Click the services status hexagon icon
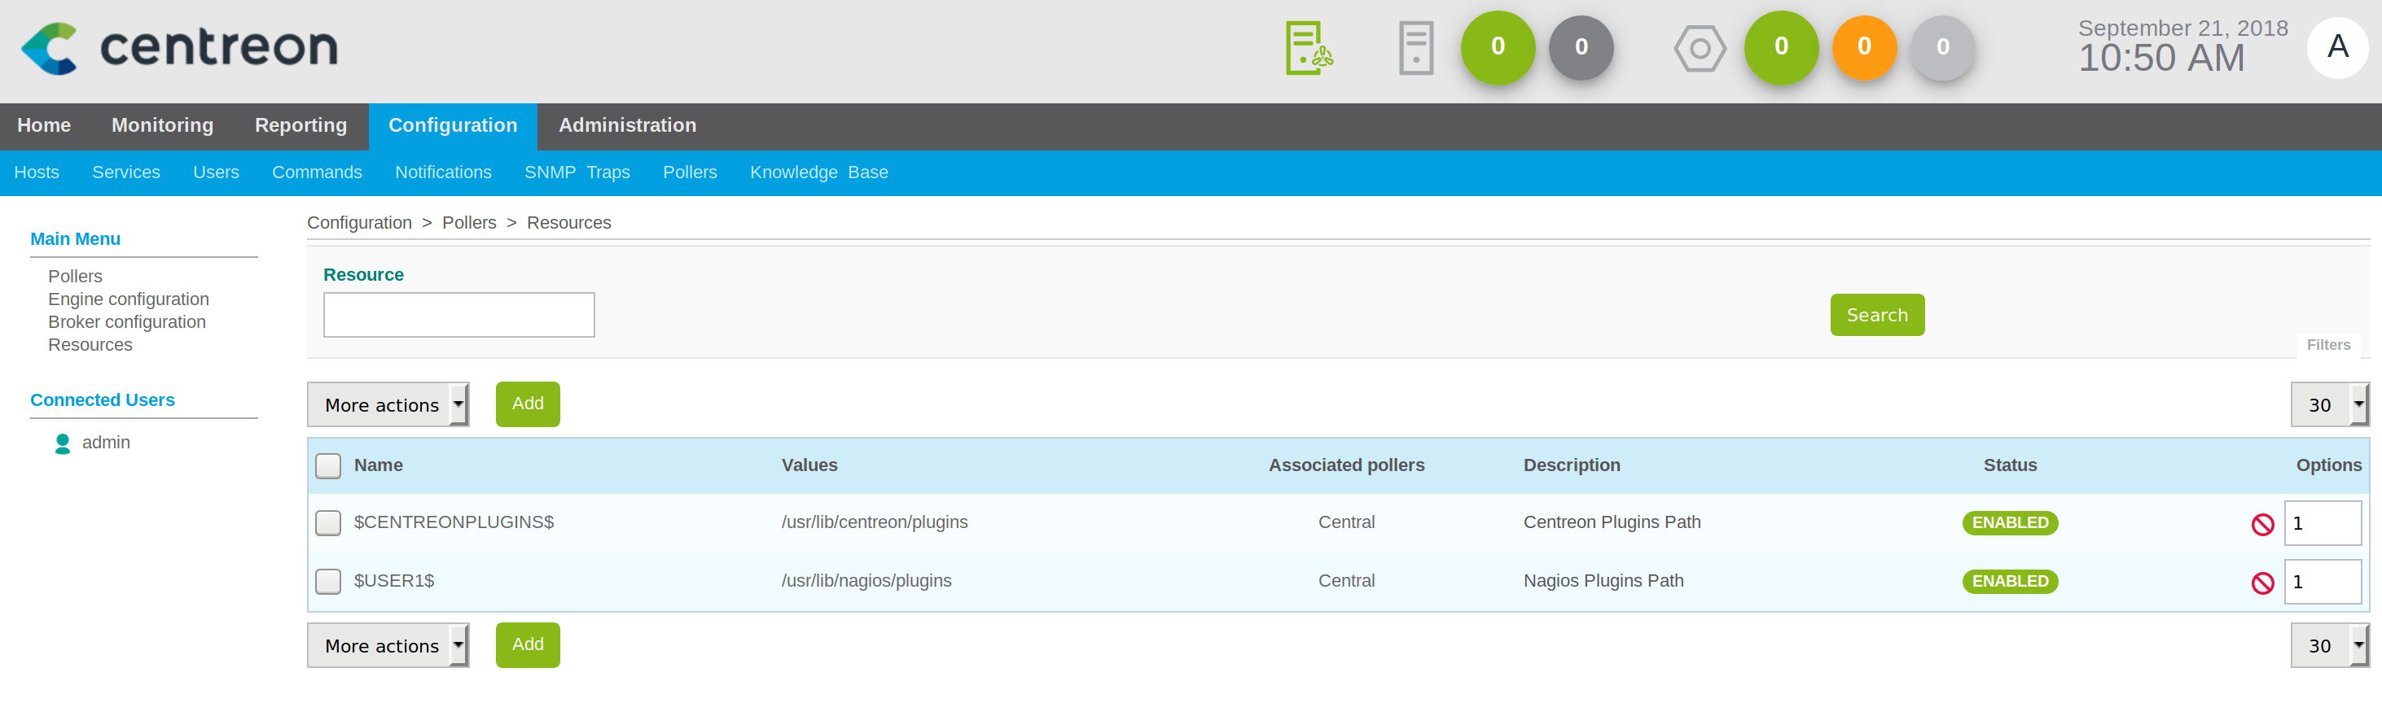This screenshot has height=716, width=2382. tap(1699, 48)
